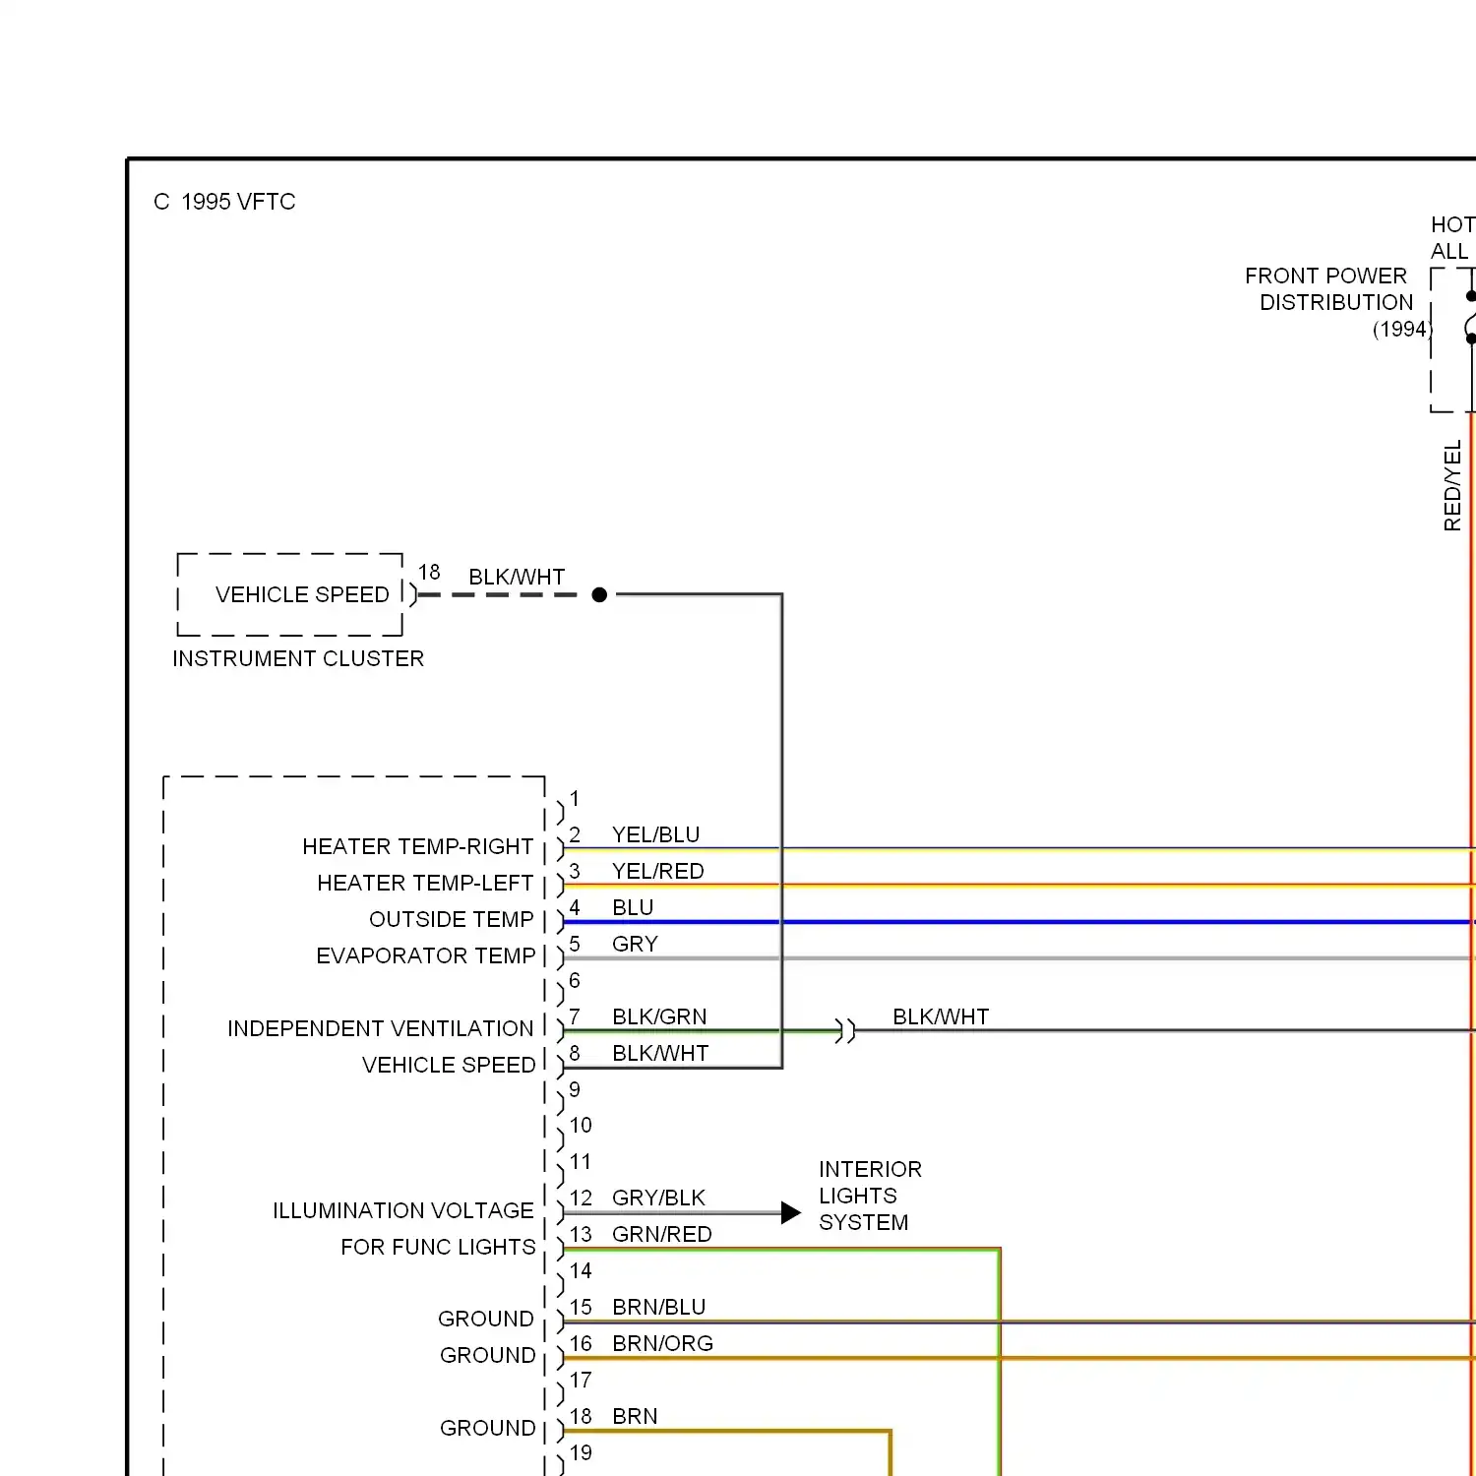Click pin number 6 on the control module

tap(575, 980)
